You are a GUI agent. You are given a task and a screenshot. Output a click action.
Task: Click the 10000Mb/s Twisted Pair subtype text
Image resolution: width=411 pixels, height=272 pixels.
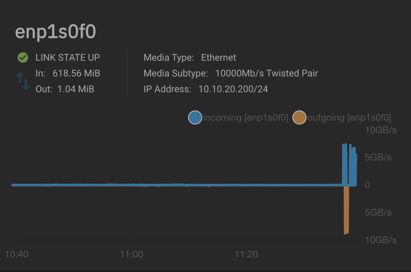point(267,73)
